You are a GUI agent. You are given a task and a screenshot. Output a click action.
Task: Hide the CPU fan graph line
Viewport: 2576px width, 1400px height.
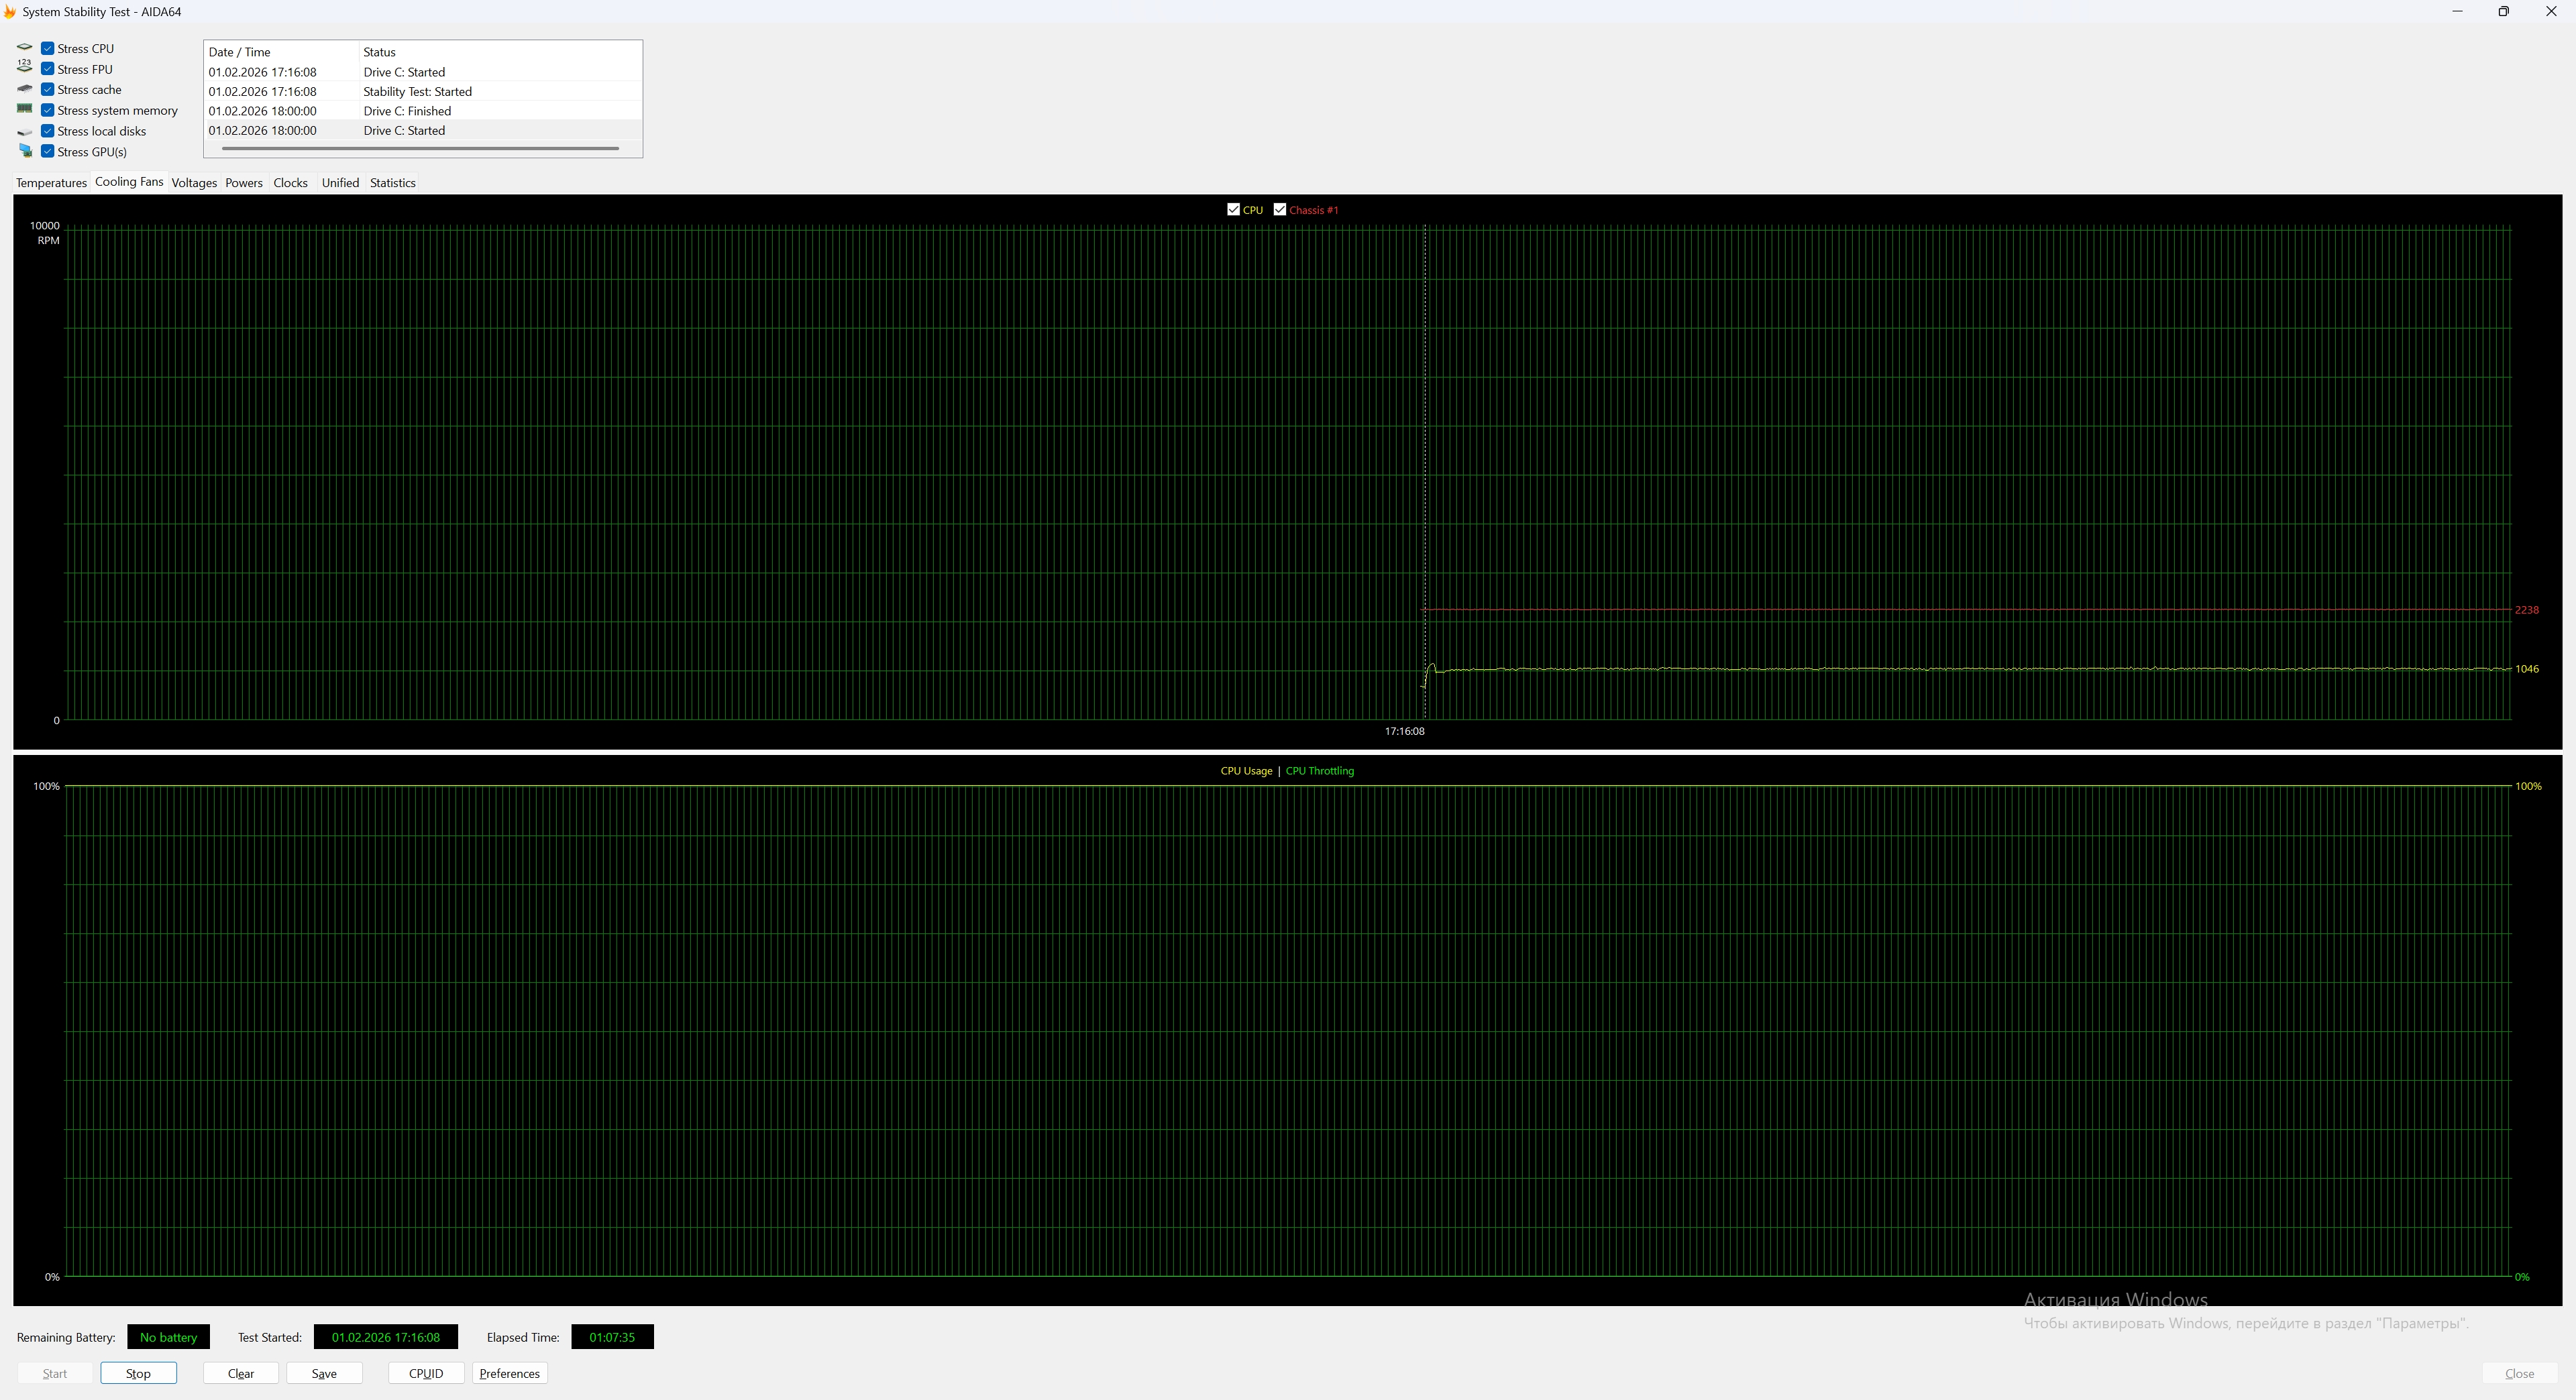(x=1233, y=210)
